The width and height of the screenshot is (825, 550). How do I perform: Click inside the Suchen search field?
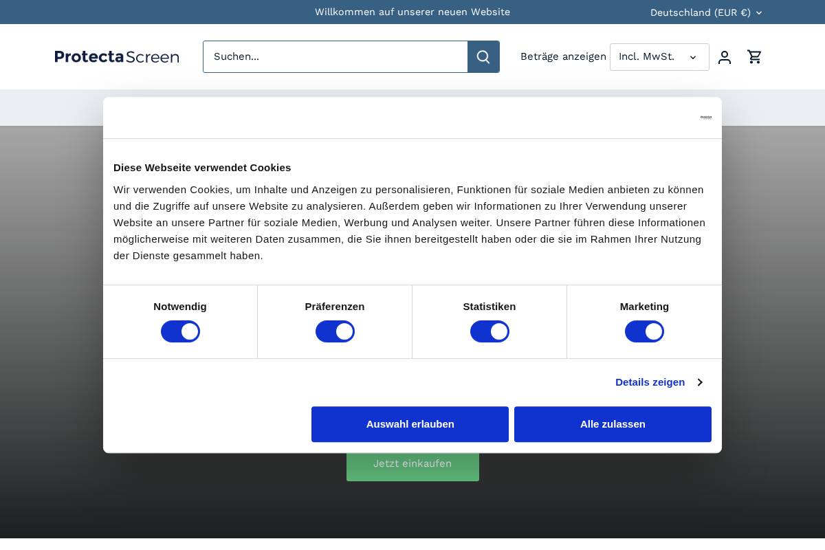tap(335, 56)
